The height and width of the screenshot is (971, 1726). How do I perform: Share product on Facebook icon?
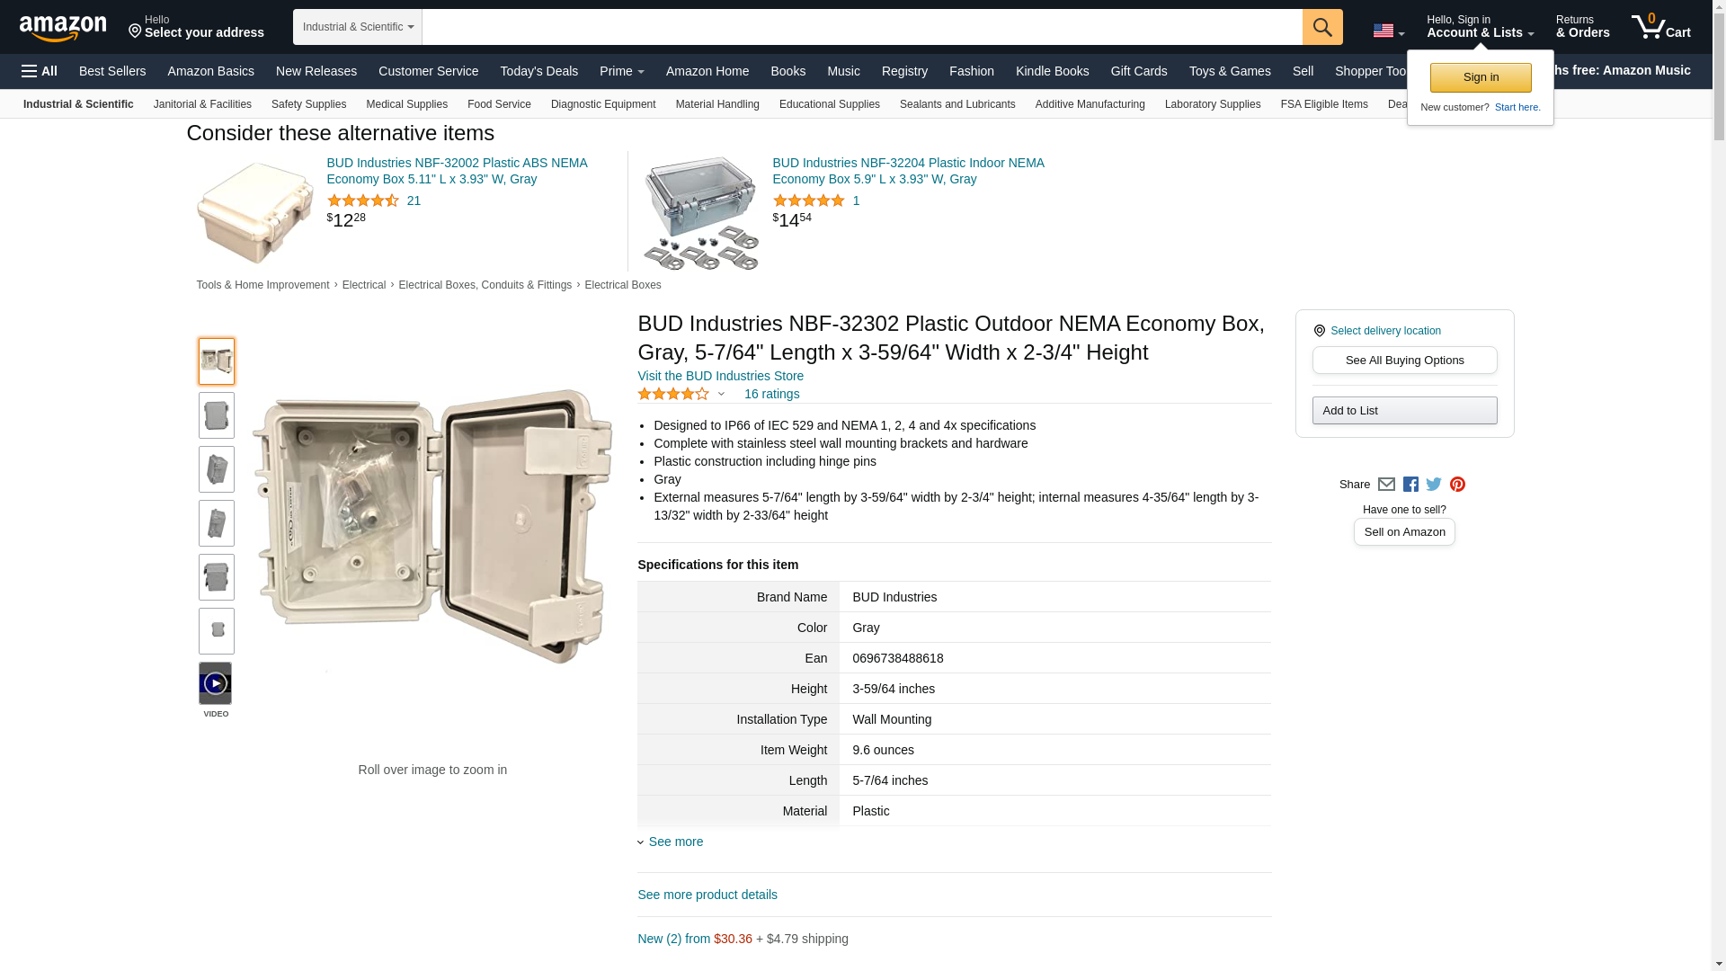[1410, 485]
